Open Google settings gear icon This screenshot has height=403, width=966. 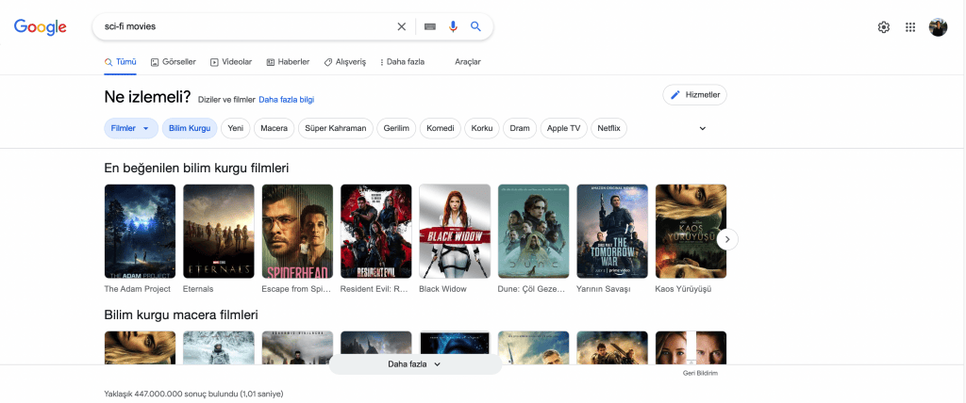point(883,27)
